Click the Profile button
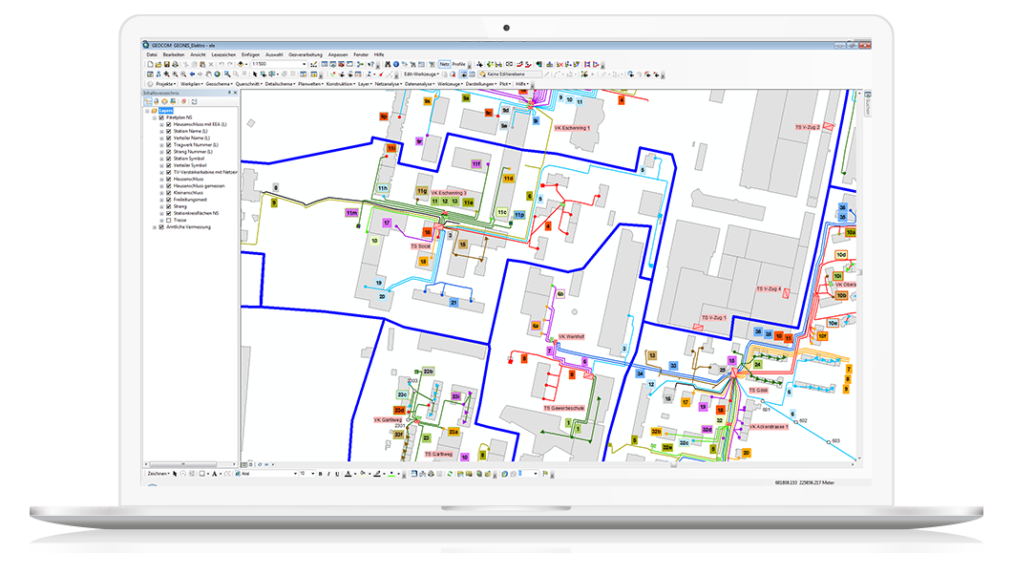 click(x=458, y=64)
